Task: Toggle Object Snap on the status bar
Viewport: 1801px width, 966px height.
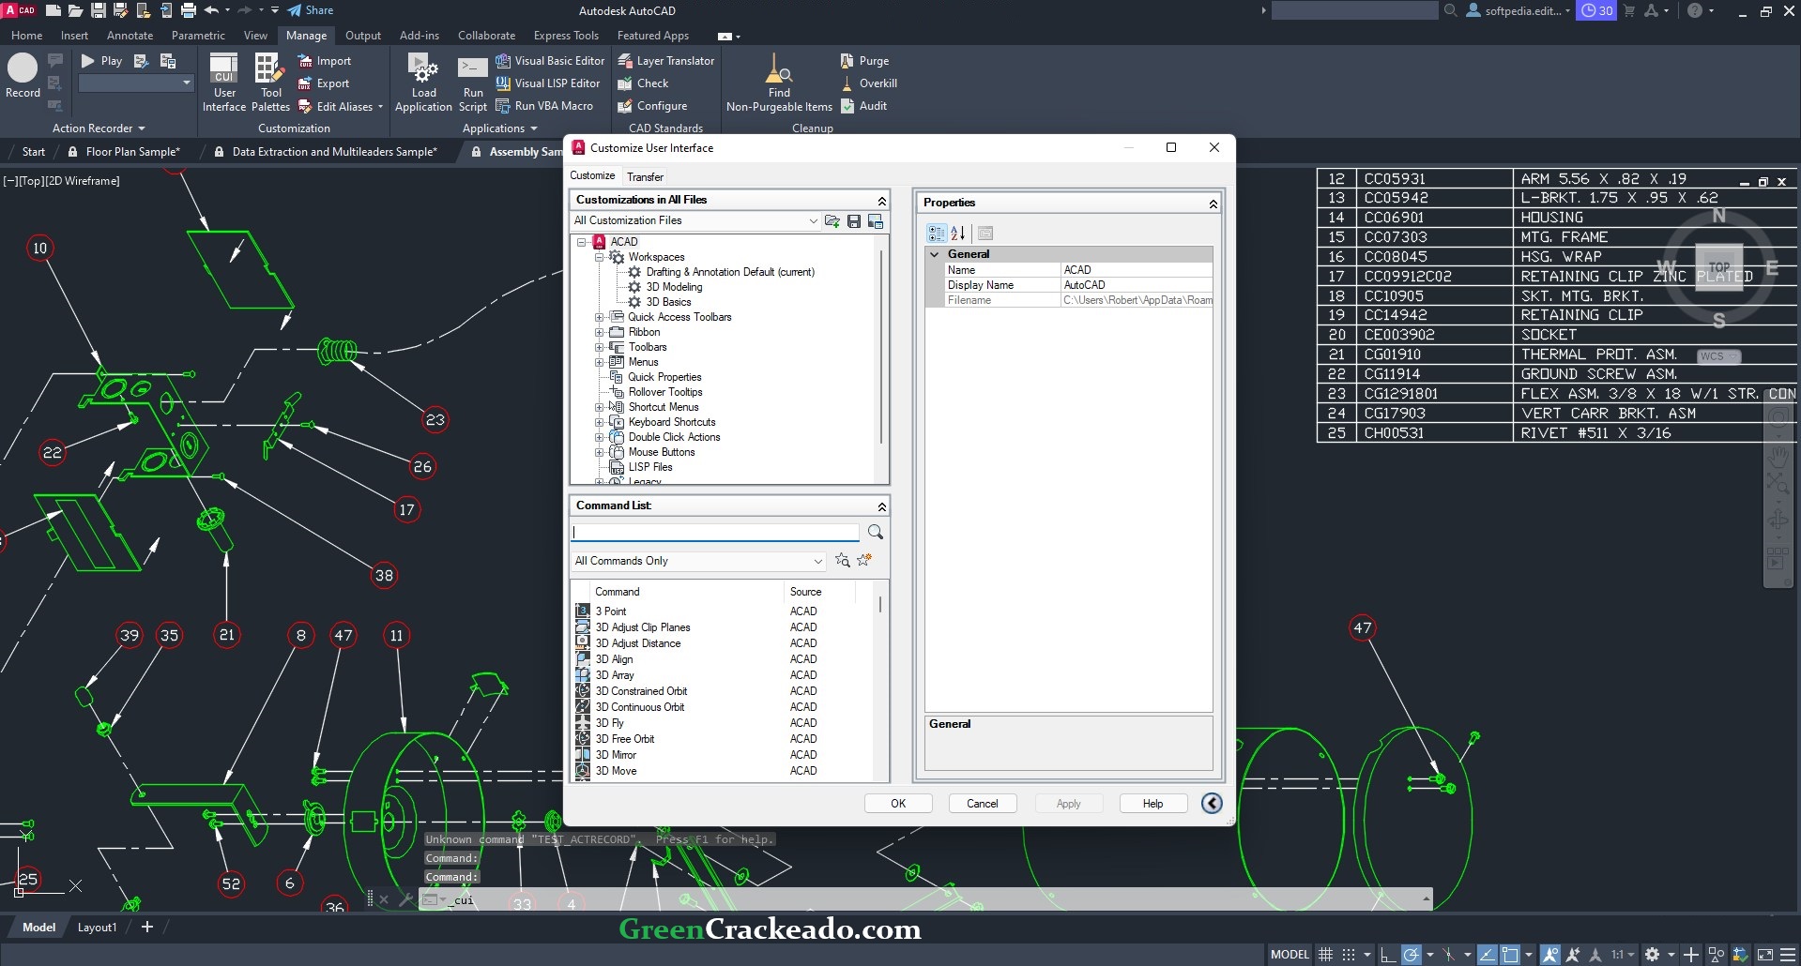Action: pos(1509,954)
